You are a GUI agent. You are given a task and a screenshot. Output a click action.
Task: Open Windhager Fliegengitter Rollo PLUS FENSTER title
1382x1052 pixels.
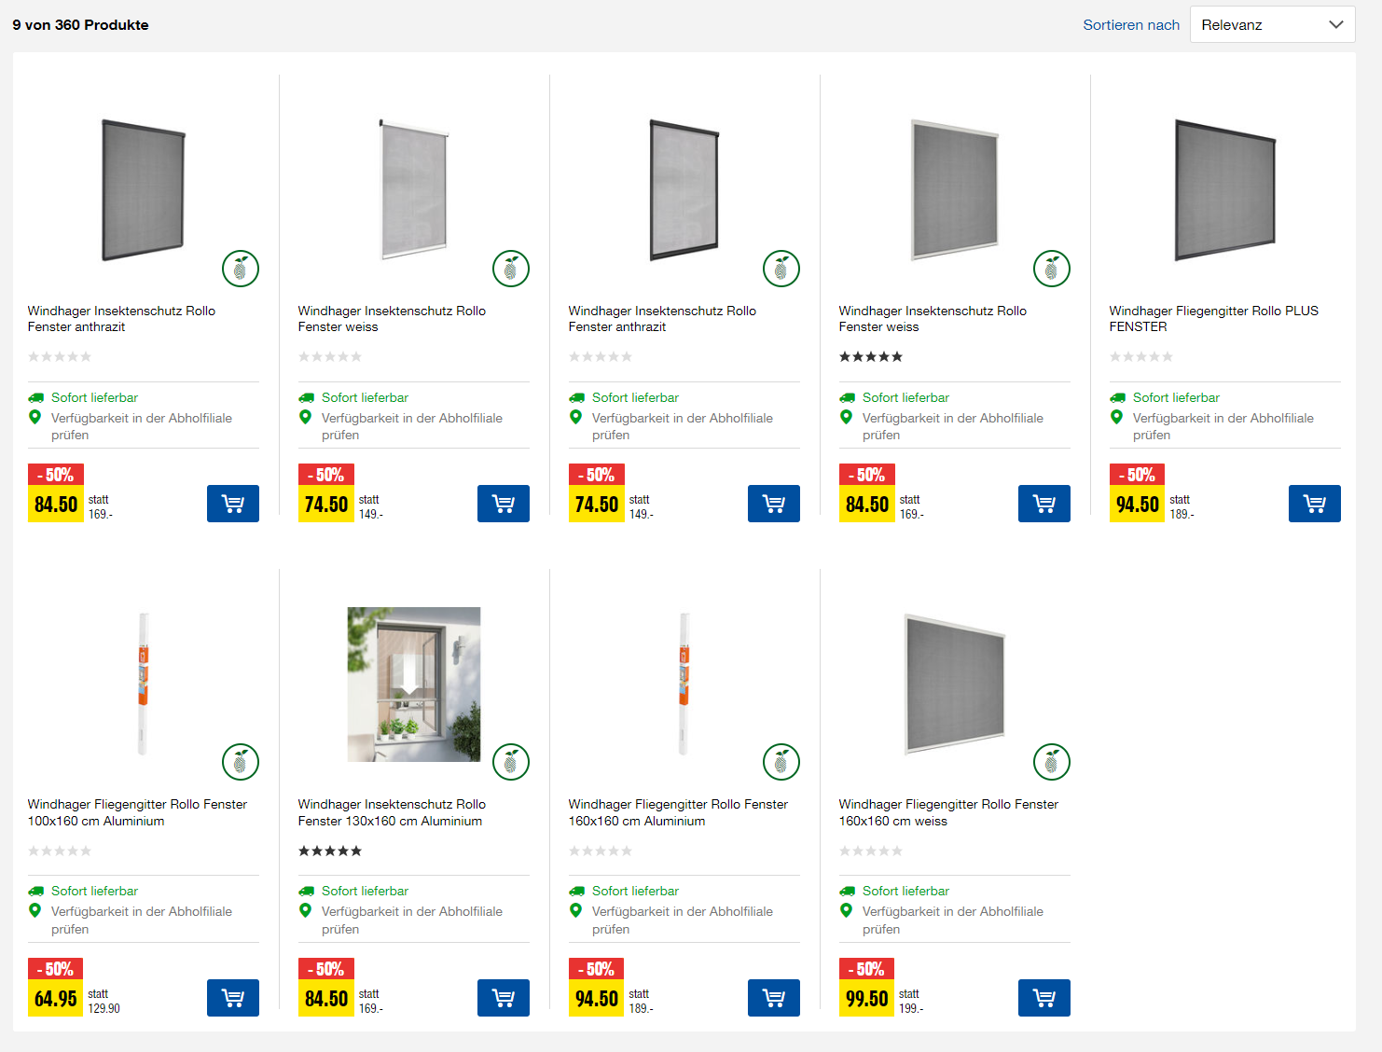pos(1214,319)
